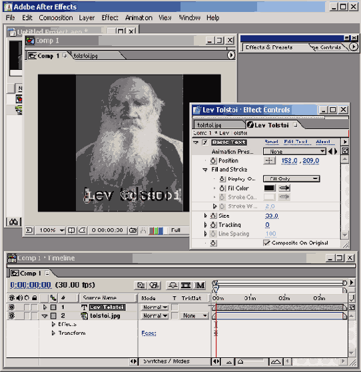Open the Window menu
Screen dimensions: 361x372
(x=189, y=18)
